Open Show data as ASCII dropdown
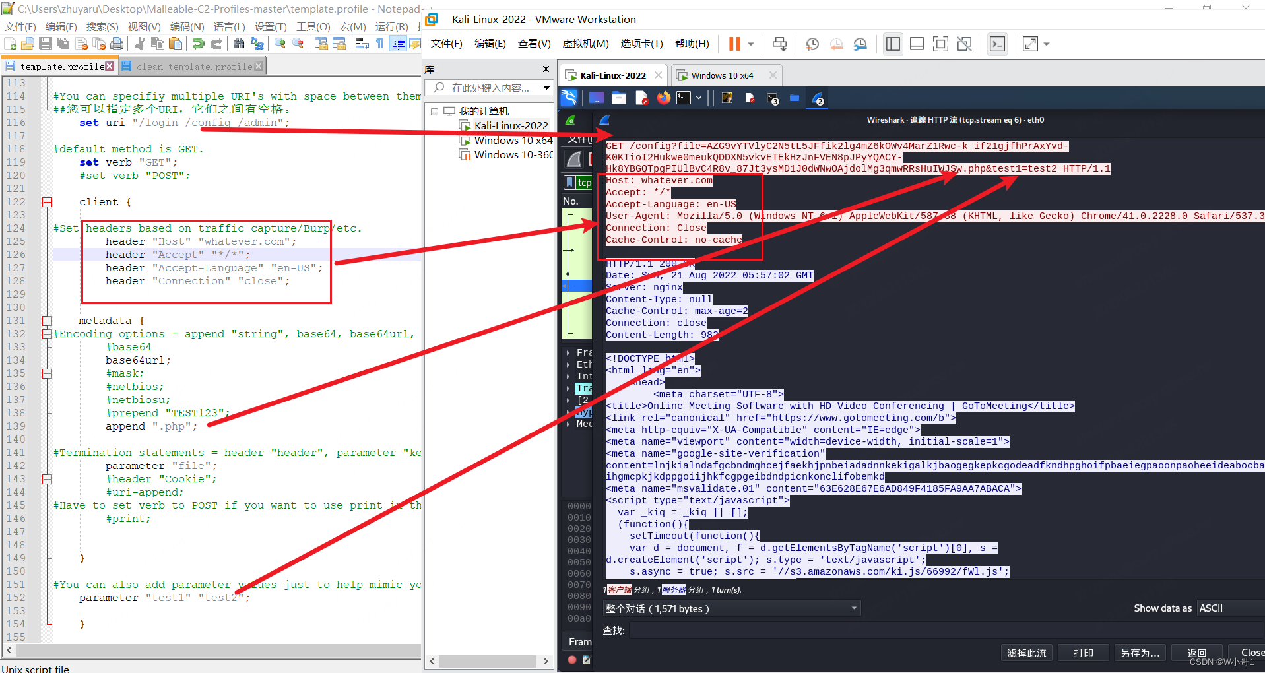Viewport: 1265px width, 673px height. point(1231,608)
